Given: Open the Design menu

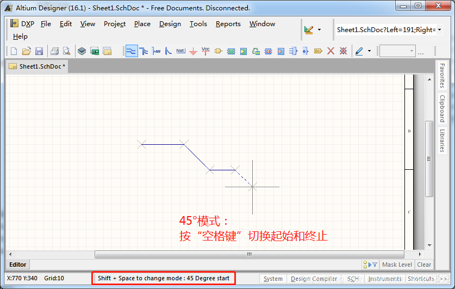Looking at the screenshot, I should (170, 24).
